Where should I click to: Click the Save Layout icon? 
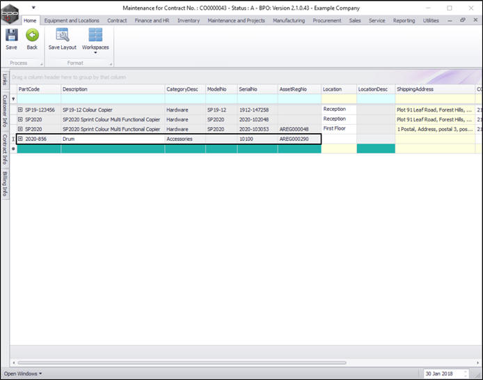tap(63, 35)
